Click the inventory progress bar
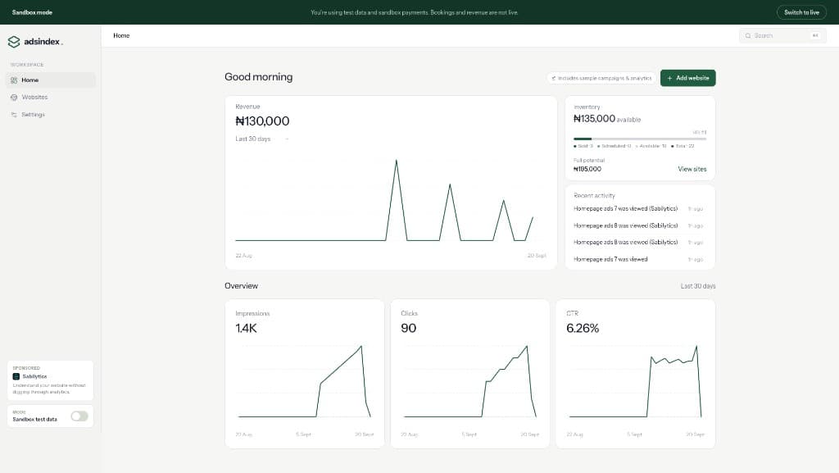The width and height of the screenshot is (839, 473). (640, 139)
